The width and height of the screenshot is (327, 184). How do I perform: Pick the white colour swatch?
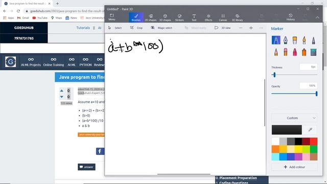(275, 142)
